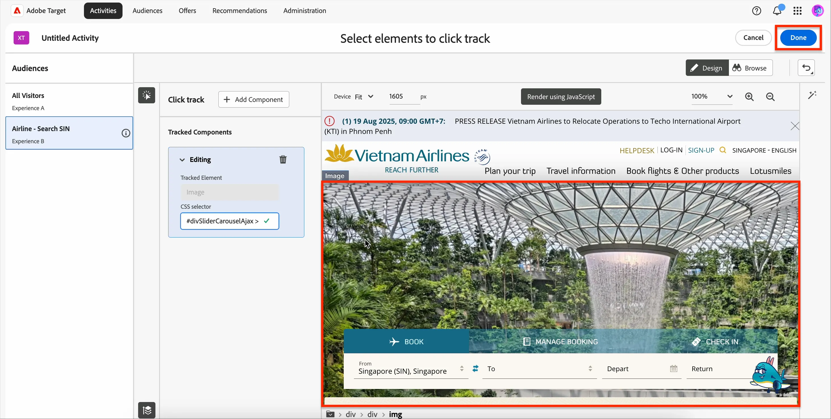Screen dimensions: 831x419
Task: Select the MANAGE BOOKING tab on the page
Action: (560, 341)
